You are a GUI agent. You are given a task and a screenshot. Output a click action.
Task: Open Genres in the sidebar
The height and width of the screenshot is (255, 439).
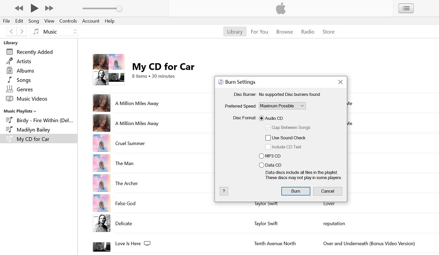[x=24, y=90]
